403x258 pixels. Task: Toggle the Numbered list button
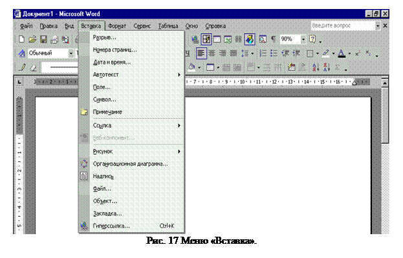click(x=263, y=54)
